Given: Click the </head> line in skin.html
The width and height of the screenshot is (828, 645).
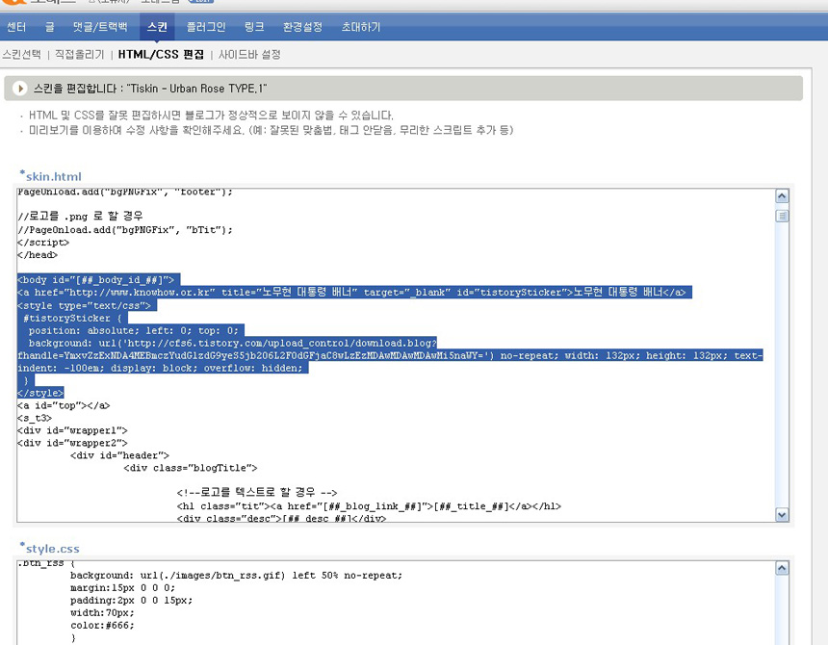Looking at the screenshot, I should [x=38, y=255].
